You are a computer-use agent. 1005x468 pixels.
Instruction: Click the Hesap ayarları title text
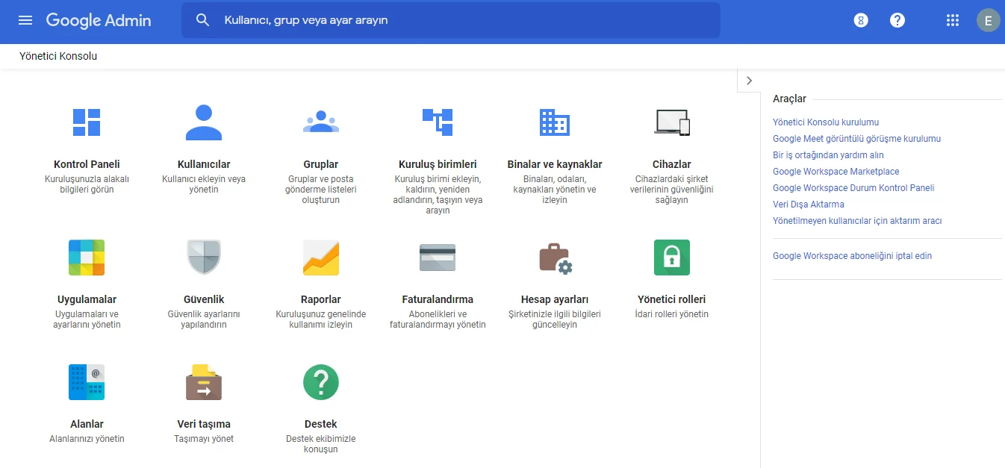[x=555, y=299]
